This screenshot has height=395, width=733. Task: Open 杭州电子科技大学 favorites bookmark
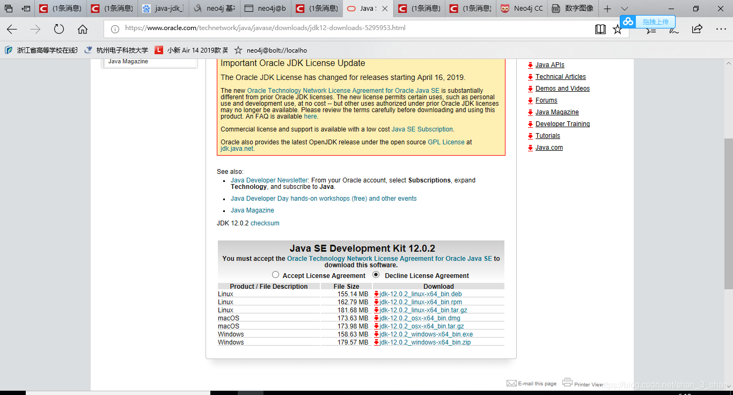[116, 50]
